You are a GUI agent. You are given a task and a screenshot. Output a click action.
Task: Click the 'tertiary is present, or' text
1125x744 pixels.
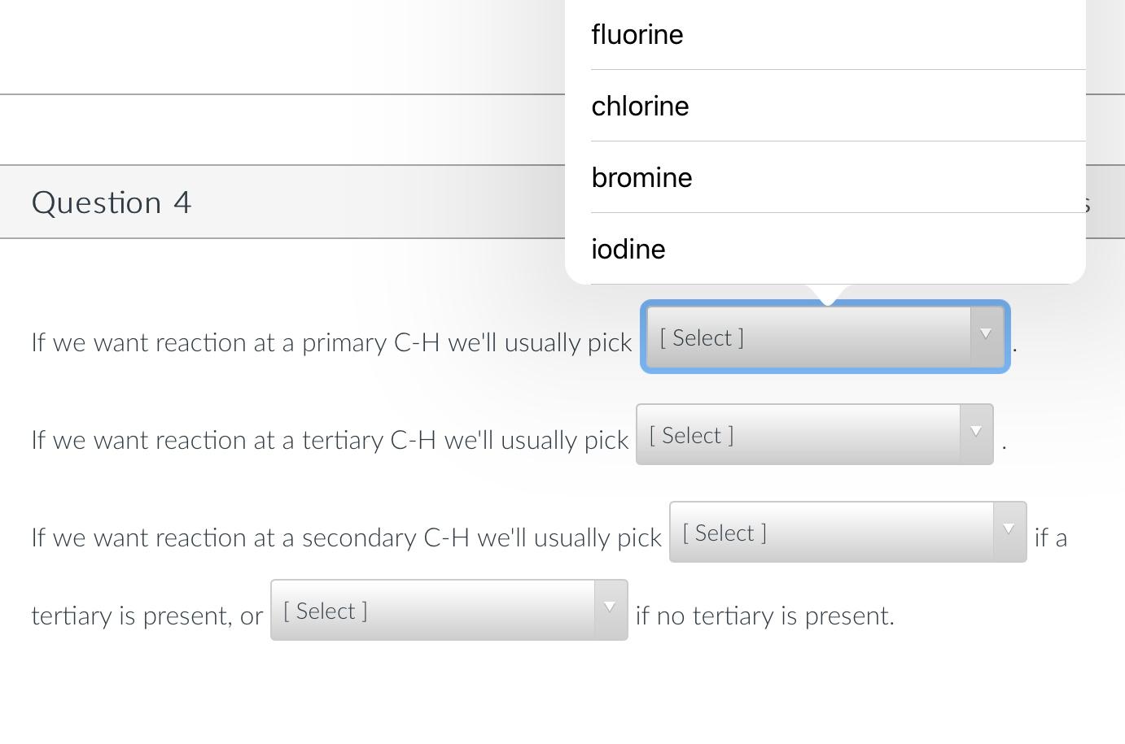tap(147, 616)
